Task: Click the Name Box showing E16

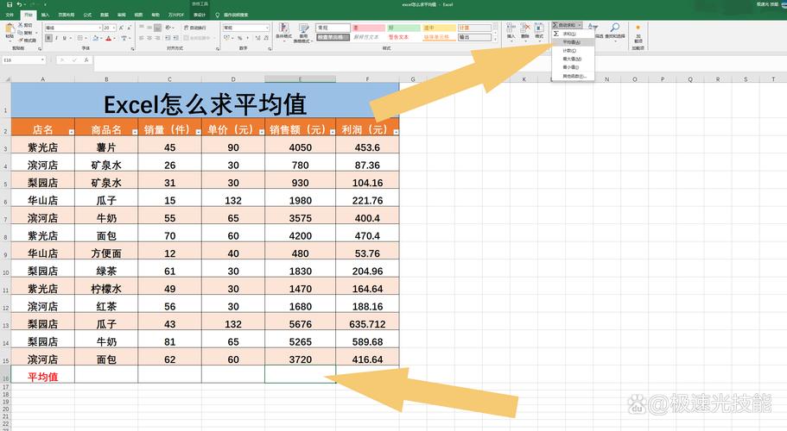Action: (23, 60)
